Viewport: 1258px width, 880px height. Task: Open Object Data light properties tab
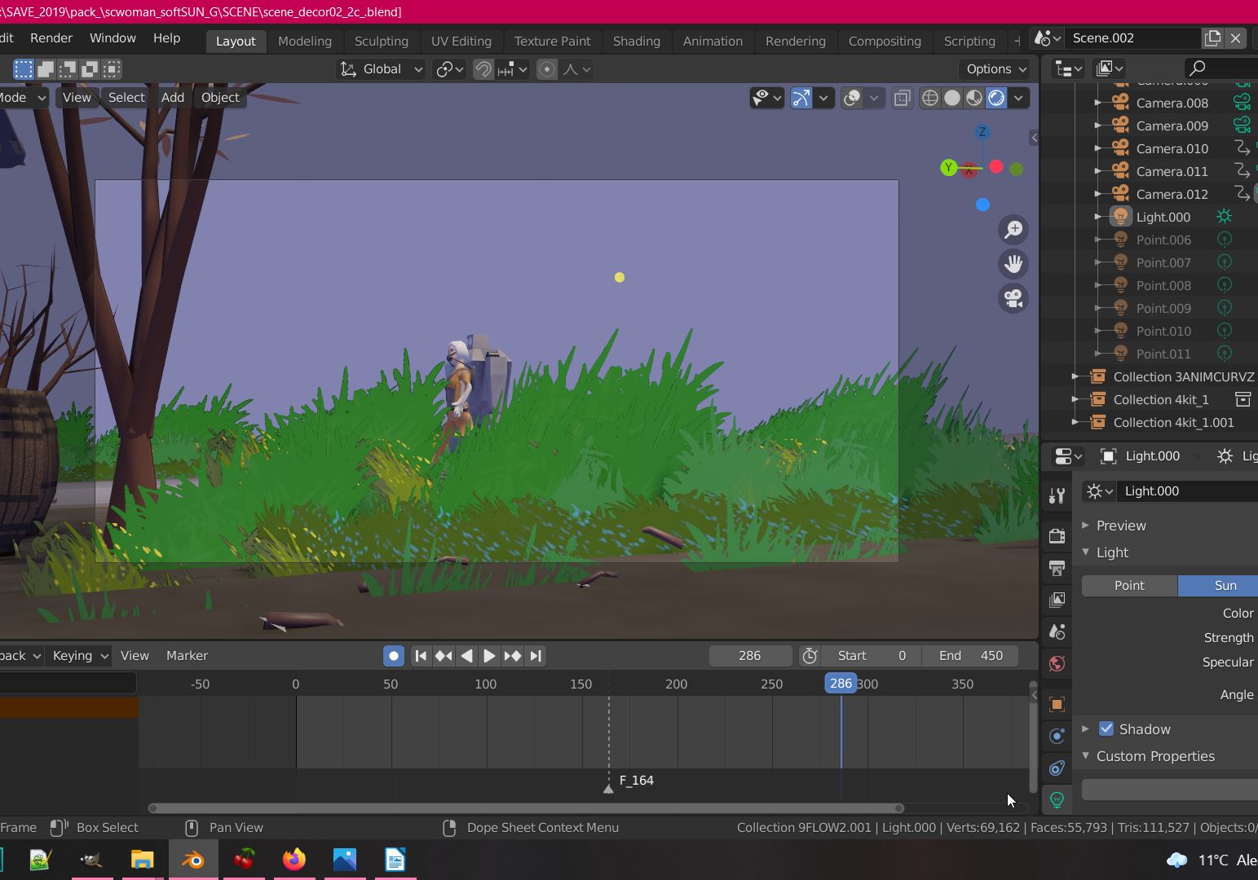pos(1057,800)
